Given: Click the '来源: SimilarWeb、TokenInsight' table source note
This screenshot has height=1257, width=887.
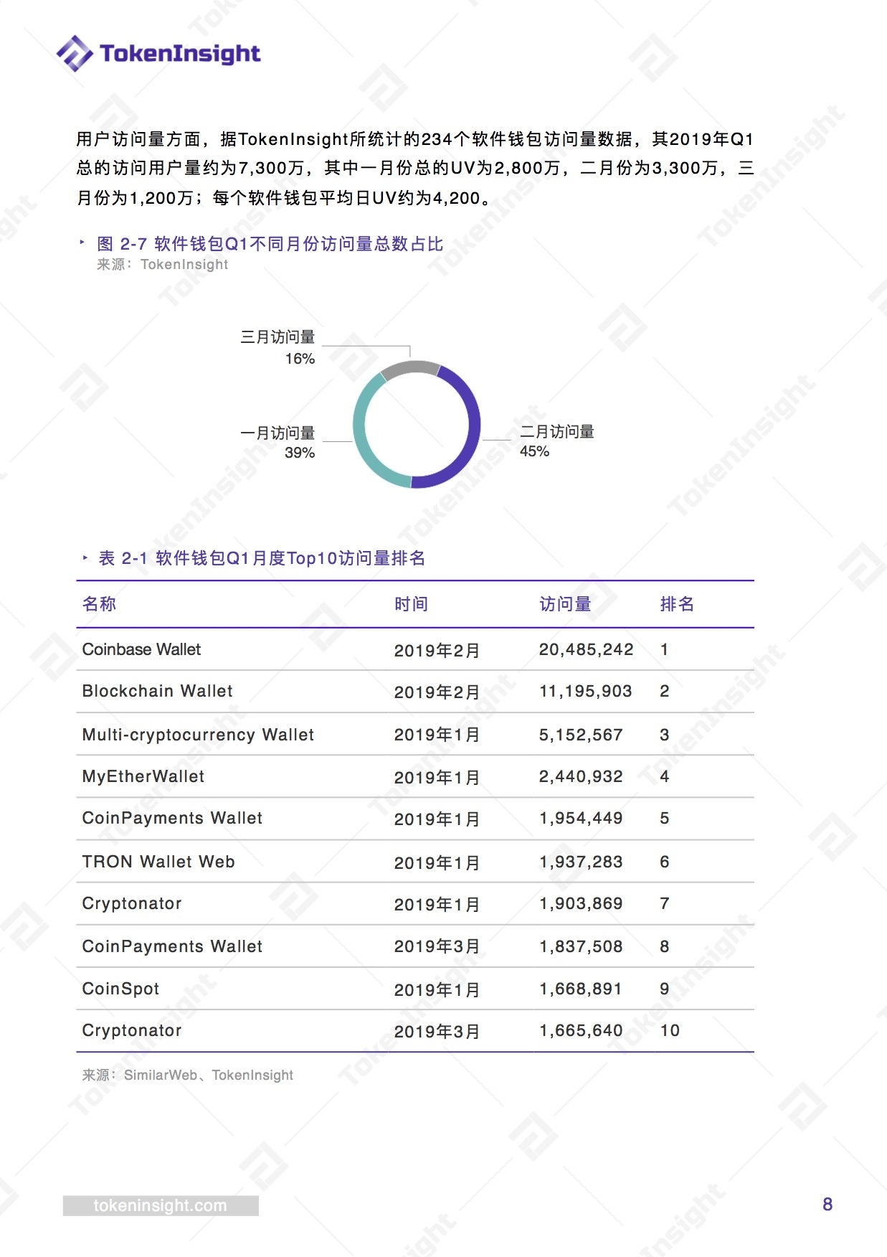Looking at the screenshot, I should point(188,1075).
